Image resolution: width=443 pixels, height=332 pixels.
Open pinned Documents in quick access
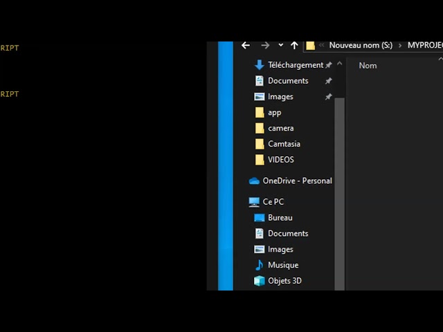(288, 81)
